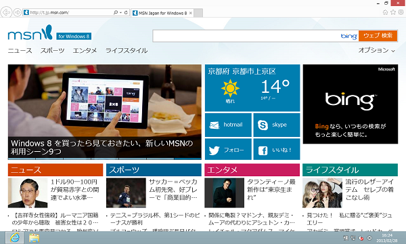Click the いいね！ Facebook tile
The image size is (406, 244).
[277, 149]
